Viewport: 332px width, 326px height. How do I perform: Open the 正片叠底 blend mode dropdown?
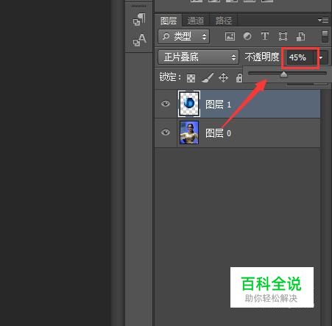click(x=198, y=57)
